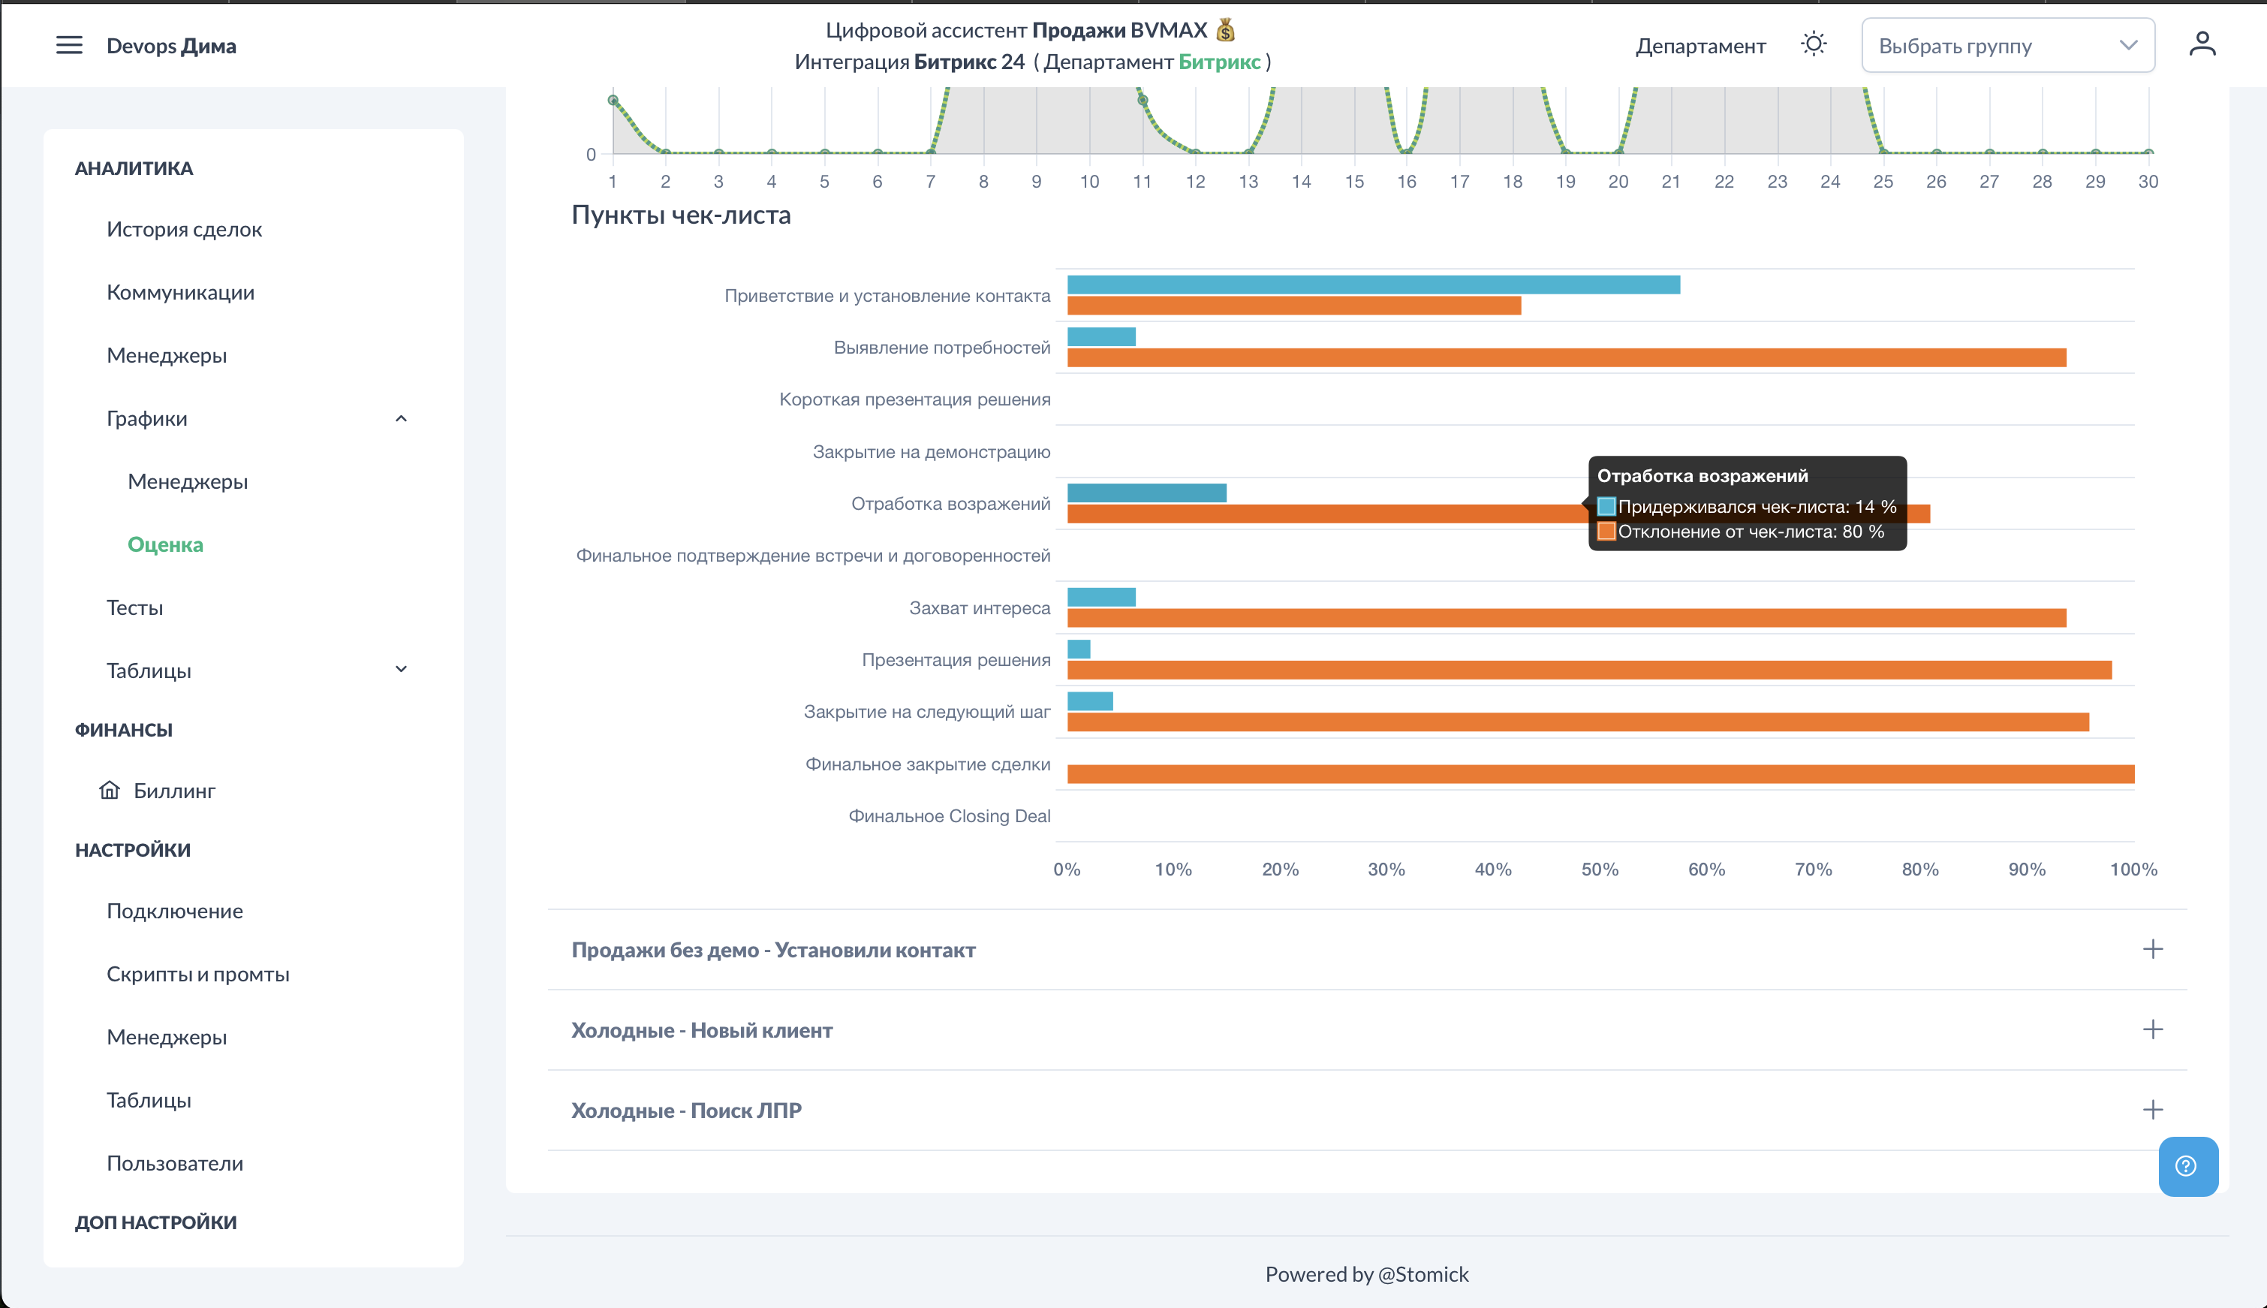Expand Продажи без демо - Установили контакт section
This screenshot has height=1308, width=2267.
point(773,950)
